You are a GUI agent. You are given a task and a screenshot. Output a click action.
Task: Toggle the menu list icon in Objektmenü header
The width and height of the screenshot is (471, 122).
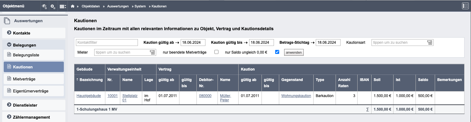pyautogui.click(x=63, y=6)
